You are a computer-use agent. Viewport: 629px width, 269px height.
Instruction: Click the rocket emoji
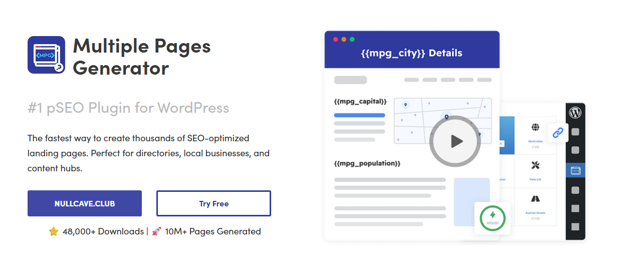point(156,231)
